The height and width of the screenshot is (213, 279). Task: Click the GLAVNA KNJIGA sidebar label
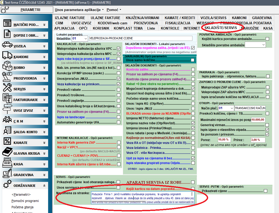[x=27, y=154]
